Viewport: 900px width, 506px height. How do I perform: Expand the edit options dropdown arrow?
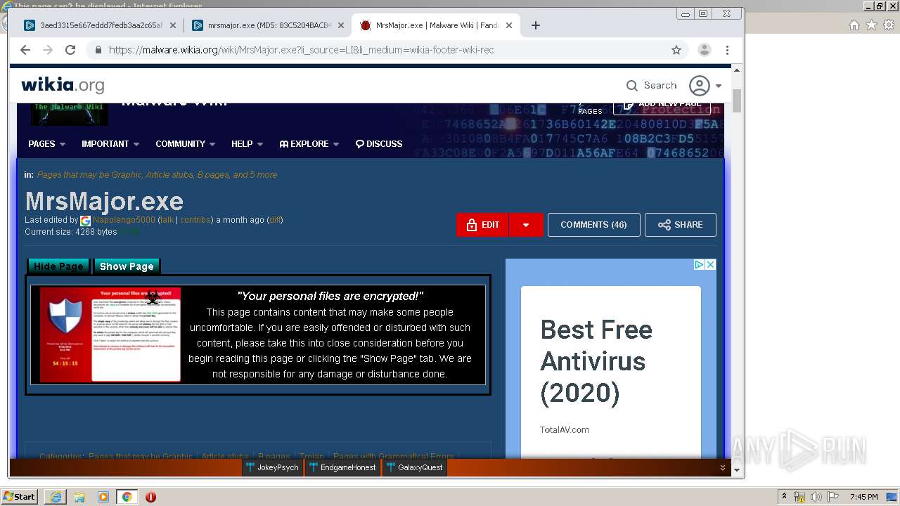click(526, 225)
